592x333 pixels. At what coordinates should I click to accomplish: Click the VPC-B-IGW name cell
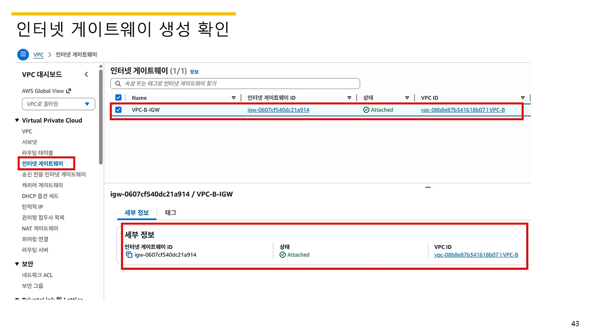[x=146, y=110]
